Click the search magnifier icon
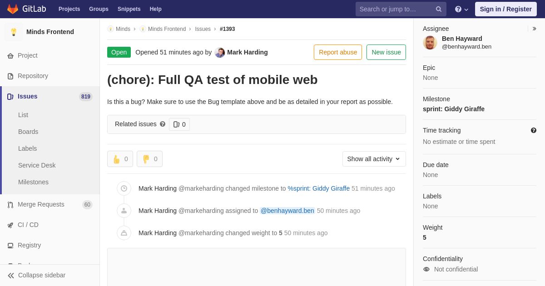545x286 pixels. (439, 9)
